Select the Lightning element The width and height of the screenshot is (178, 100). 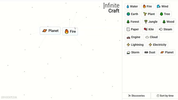tap(135, 45)
